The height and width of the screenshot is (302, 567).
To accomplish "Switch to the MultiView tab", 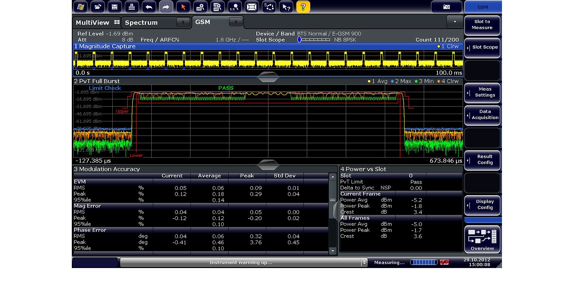I will (x=92, y=22).
